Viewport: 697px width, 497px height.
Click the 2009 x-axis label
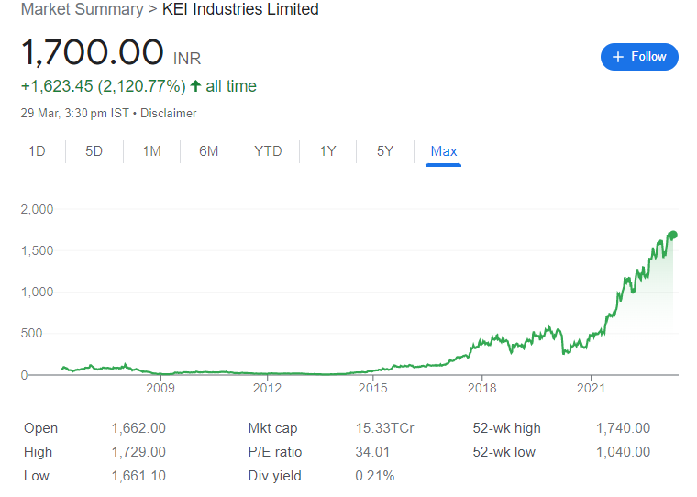coord(160,388)
